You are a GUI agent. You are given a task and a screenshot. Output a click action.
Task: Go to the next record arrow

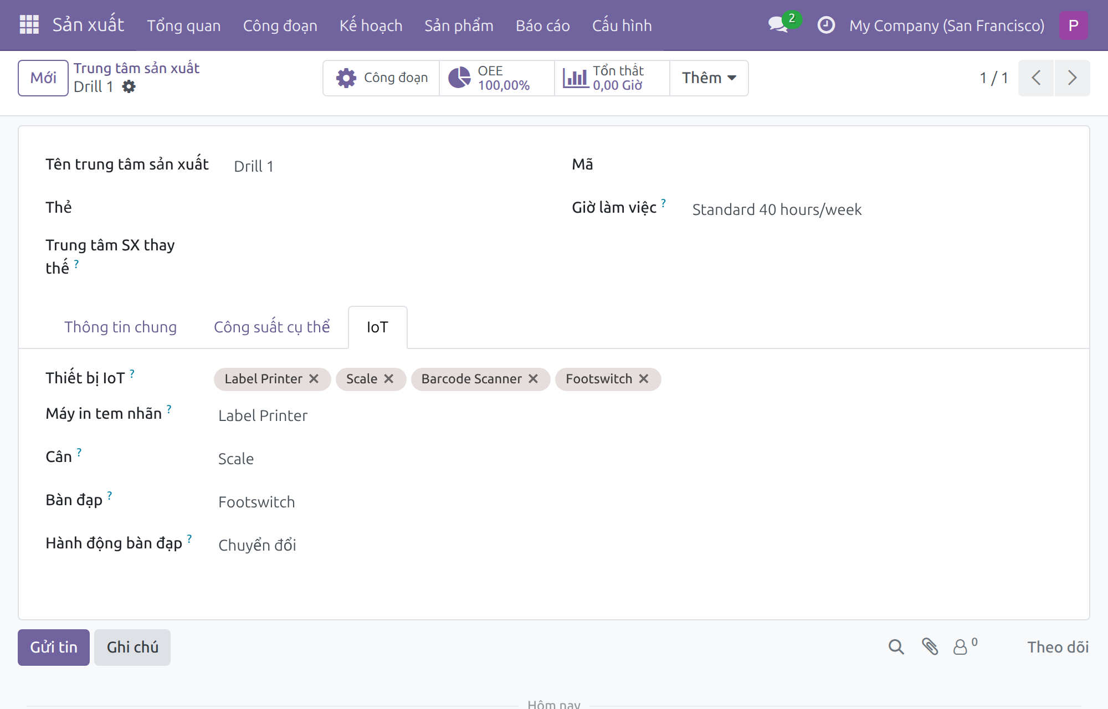click(x=1072, y=78)
